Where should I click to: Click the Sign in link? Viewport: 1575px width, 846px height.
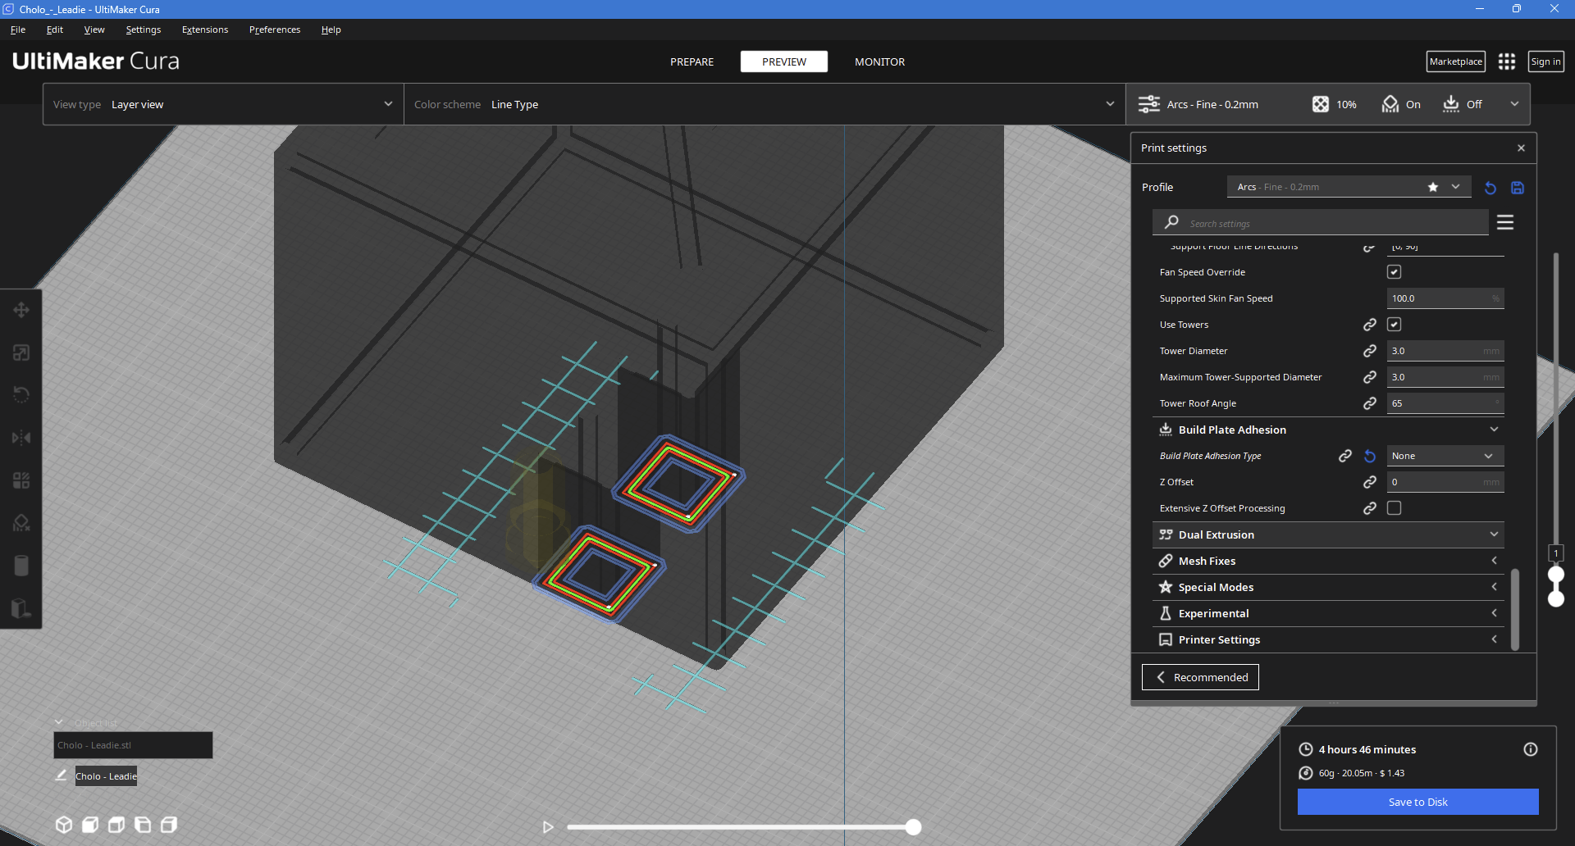(1545, 61)
